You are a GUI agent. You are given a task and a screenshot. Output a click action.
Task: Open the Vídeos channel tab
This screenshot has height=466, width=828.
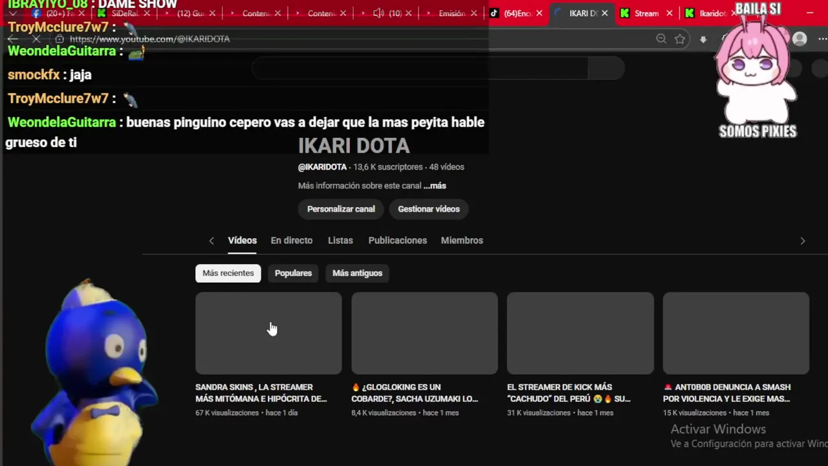[x=242, y=240]
